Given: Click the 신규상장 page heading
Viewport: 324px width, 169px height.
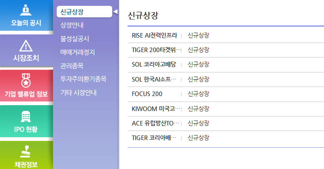Looking at the screenshot, I should click(x=143, y=16).
